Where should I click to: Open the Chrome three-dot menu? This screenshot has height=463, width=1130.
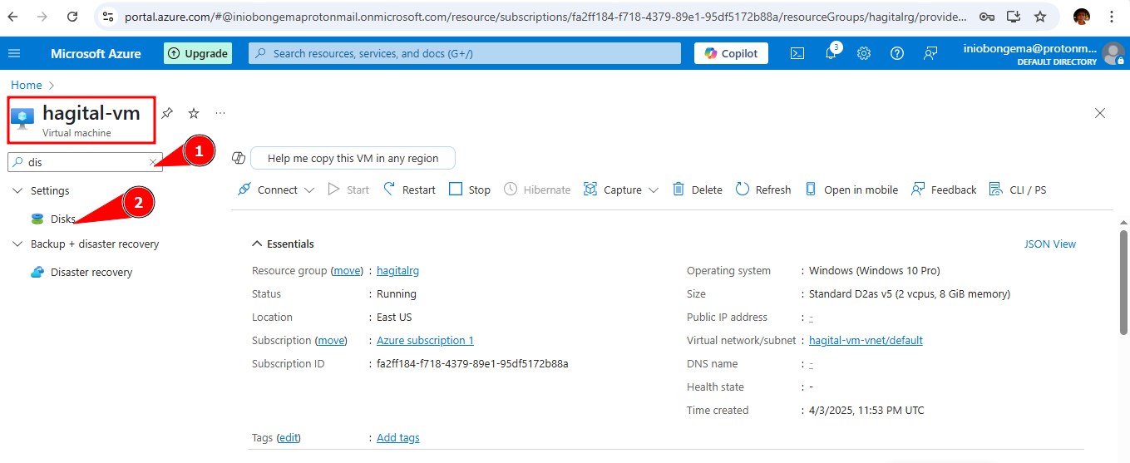click(1113, 16)
